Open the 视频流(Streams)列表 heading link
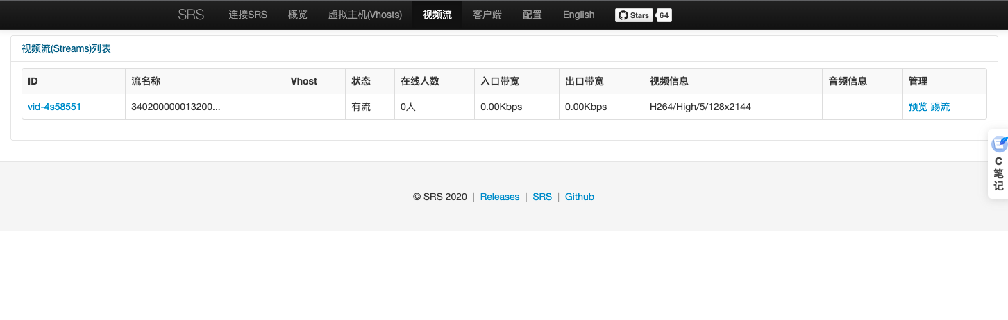1008x320 pixels. (x=66, y=48)
